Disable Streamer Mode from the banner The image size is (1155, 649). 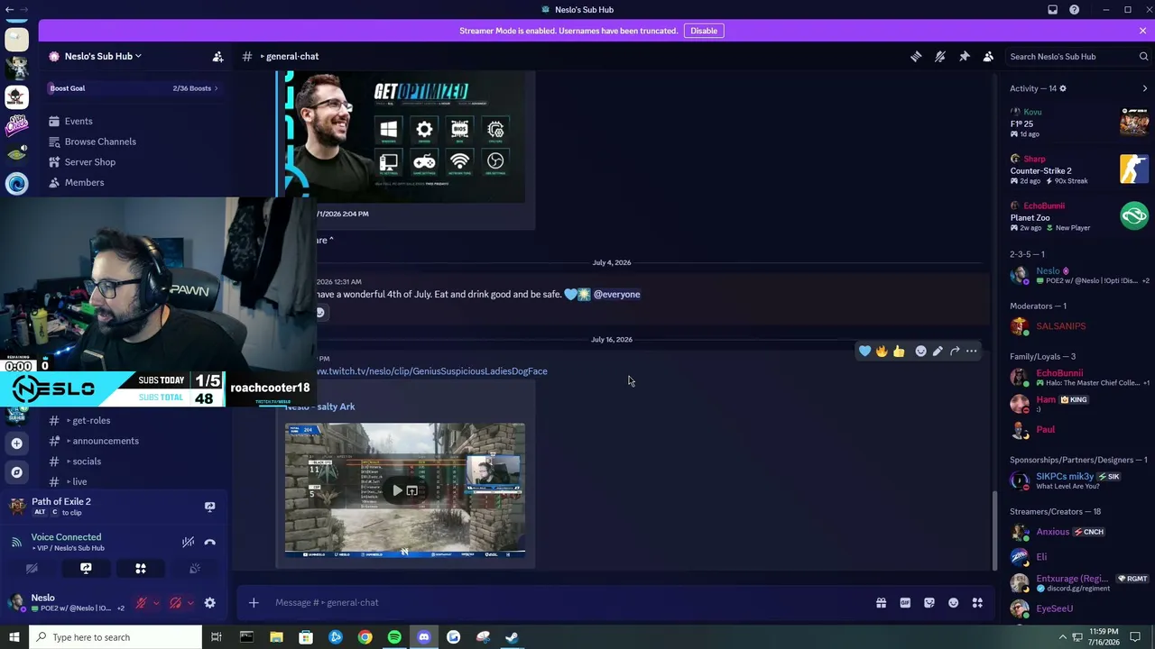click(704, 31)
